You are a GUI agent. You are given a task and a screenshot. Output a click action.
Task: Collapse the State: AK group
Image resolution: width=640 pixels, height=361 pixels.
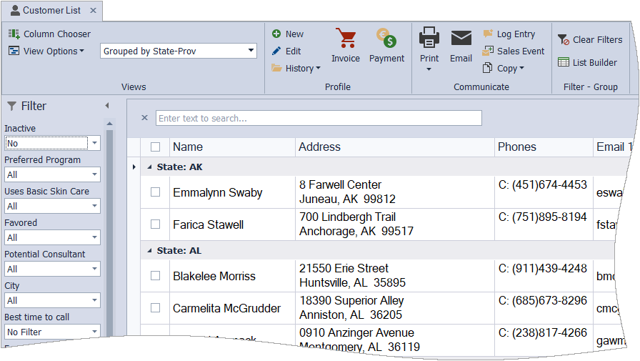(x=150, y=167)
